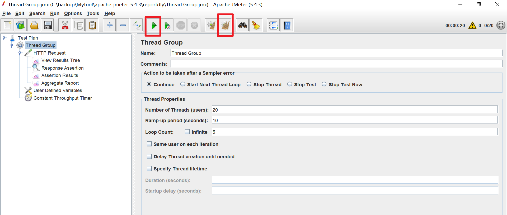Select User Defined Variables element
Viewport: 507px width, 215px height.
(58, 90)
